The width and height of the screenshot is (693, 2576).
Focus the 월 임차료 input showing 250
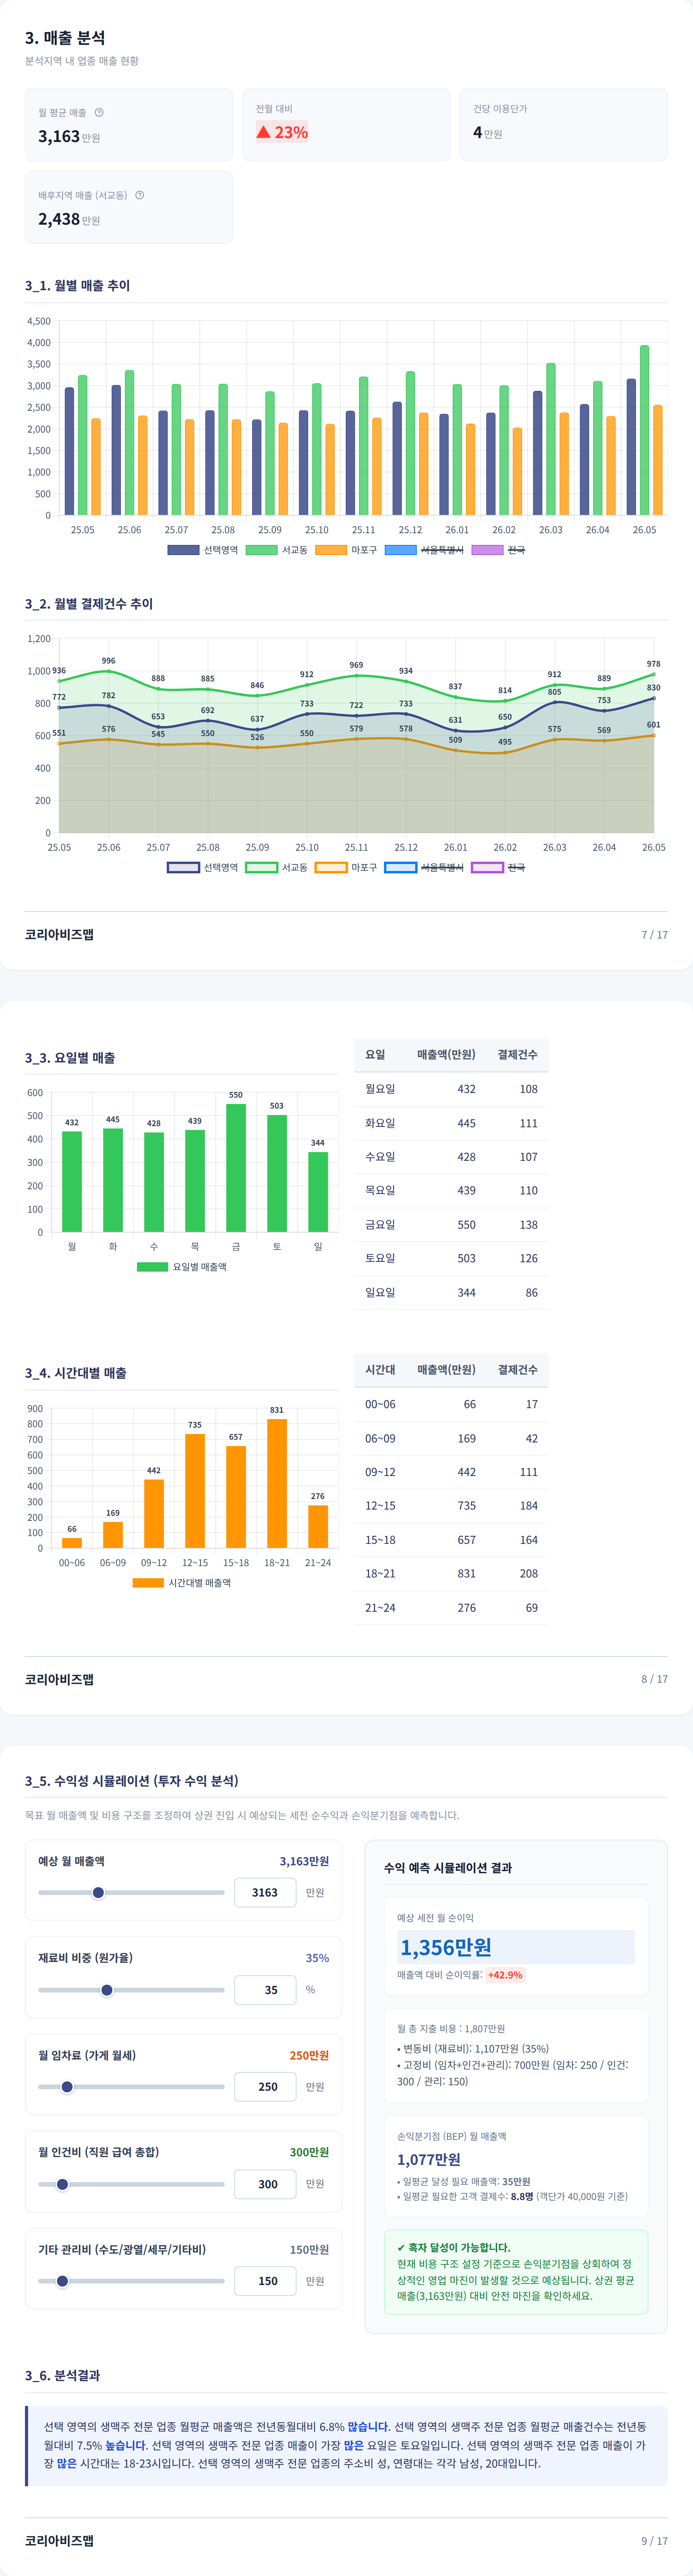265,2086
